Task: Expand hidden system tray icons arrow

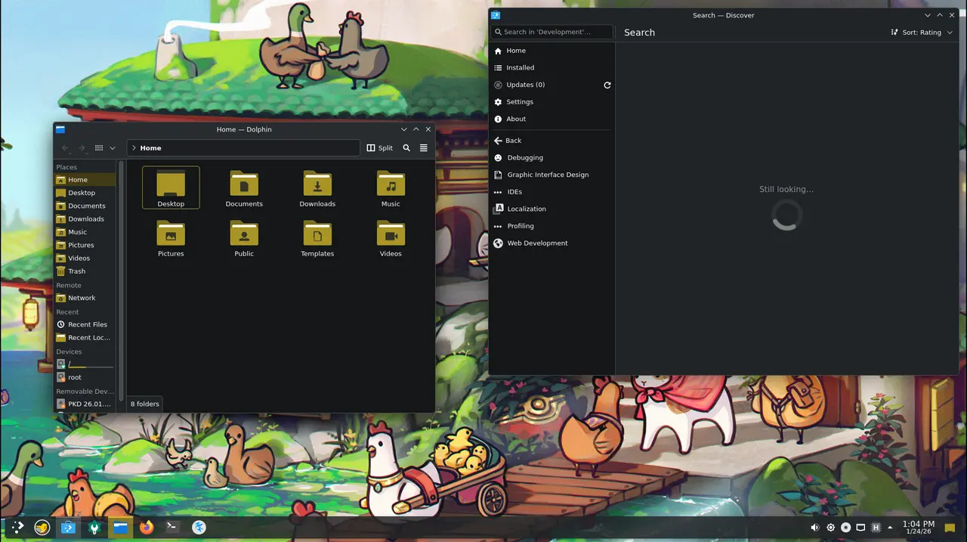Action: click(890, 528)
